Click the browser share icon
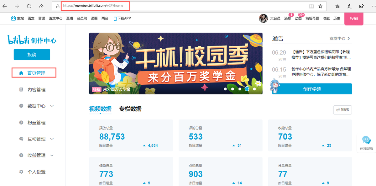 pos(362,6)
